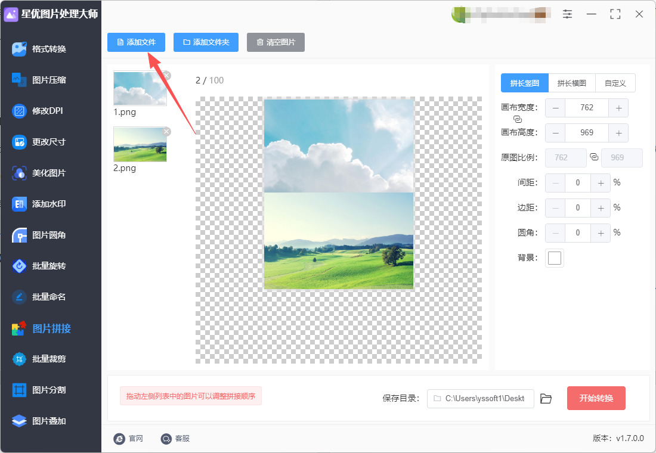Select the 美化图片 beautify tool
This screenshot has width=656, height=453.
click(x=39, y=173)
